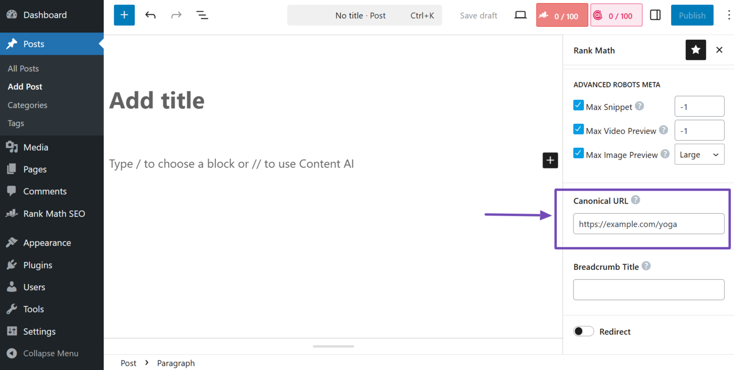
Task: Open the Rank Math SEO score indicator
Action: pos(562,16)
